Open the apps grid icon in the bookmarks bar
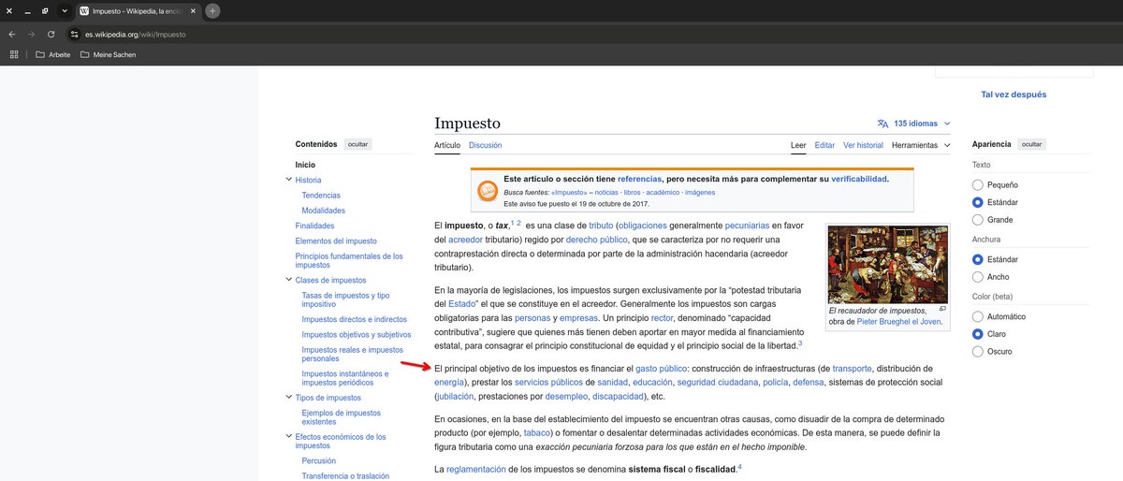The width and height of the screenshot is (1123, 481). (14, 54)
